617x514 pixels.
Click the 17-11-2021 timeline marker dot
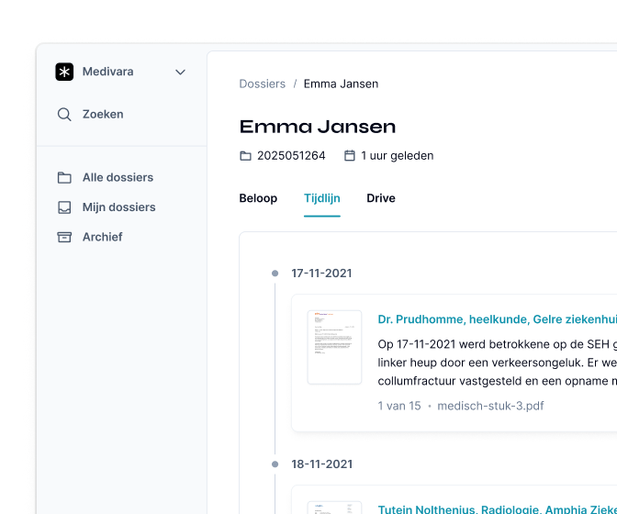275,274
